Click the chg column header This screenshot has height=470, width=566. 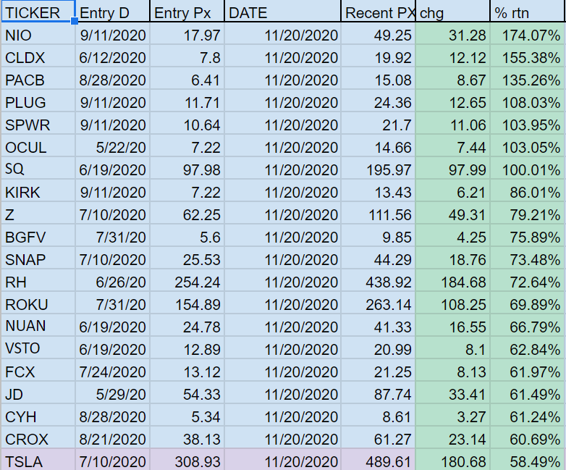(x=452, y=11)
